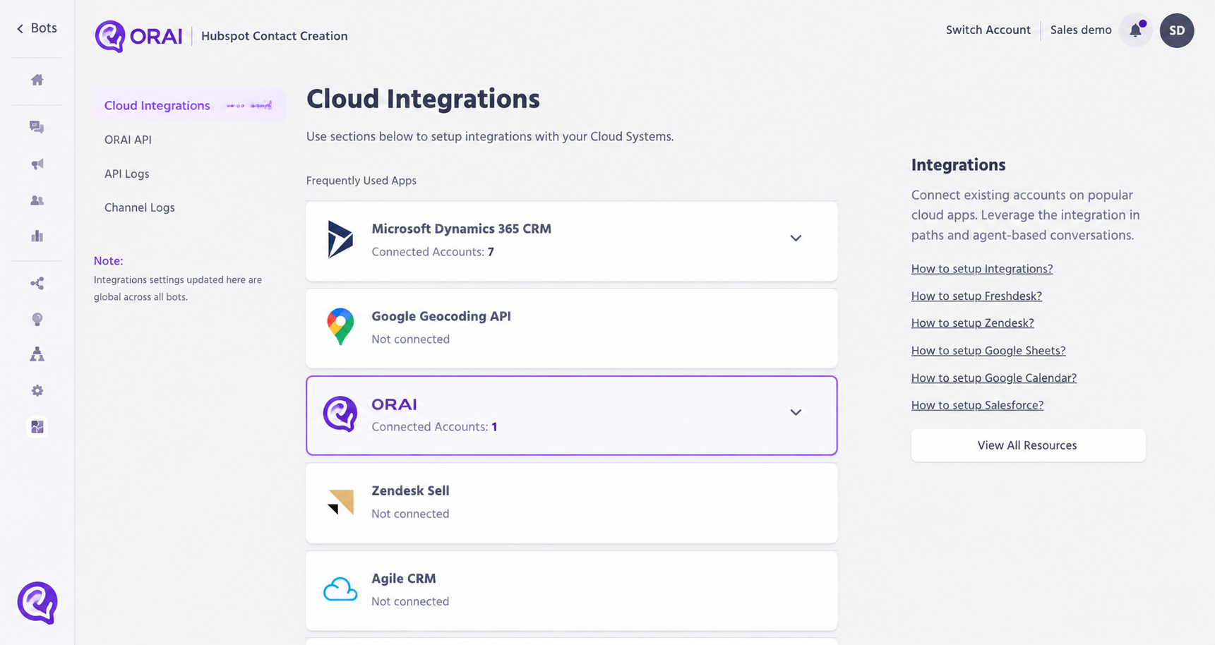The image size is (1215, 645).
Task: Expand the ORAI connected accounts chevron
Action: 796,413
